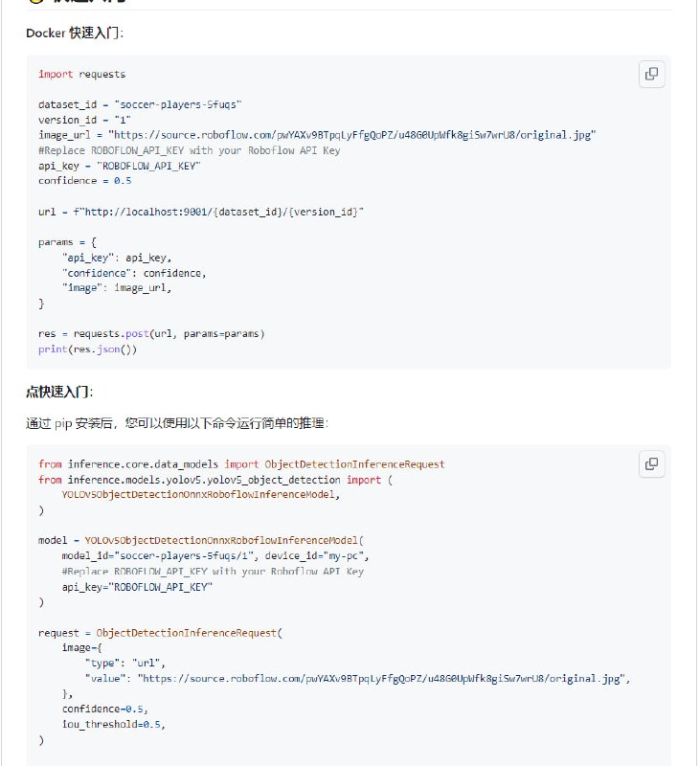
Task: Click the "import requests" code line
Action: click(x=81, y=74)
